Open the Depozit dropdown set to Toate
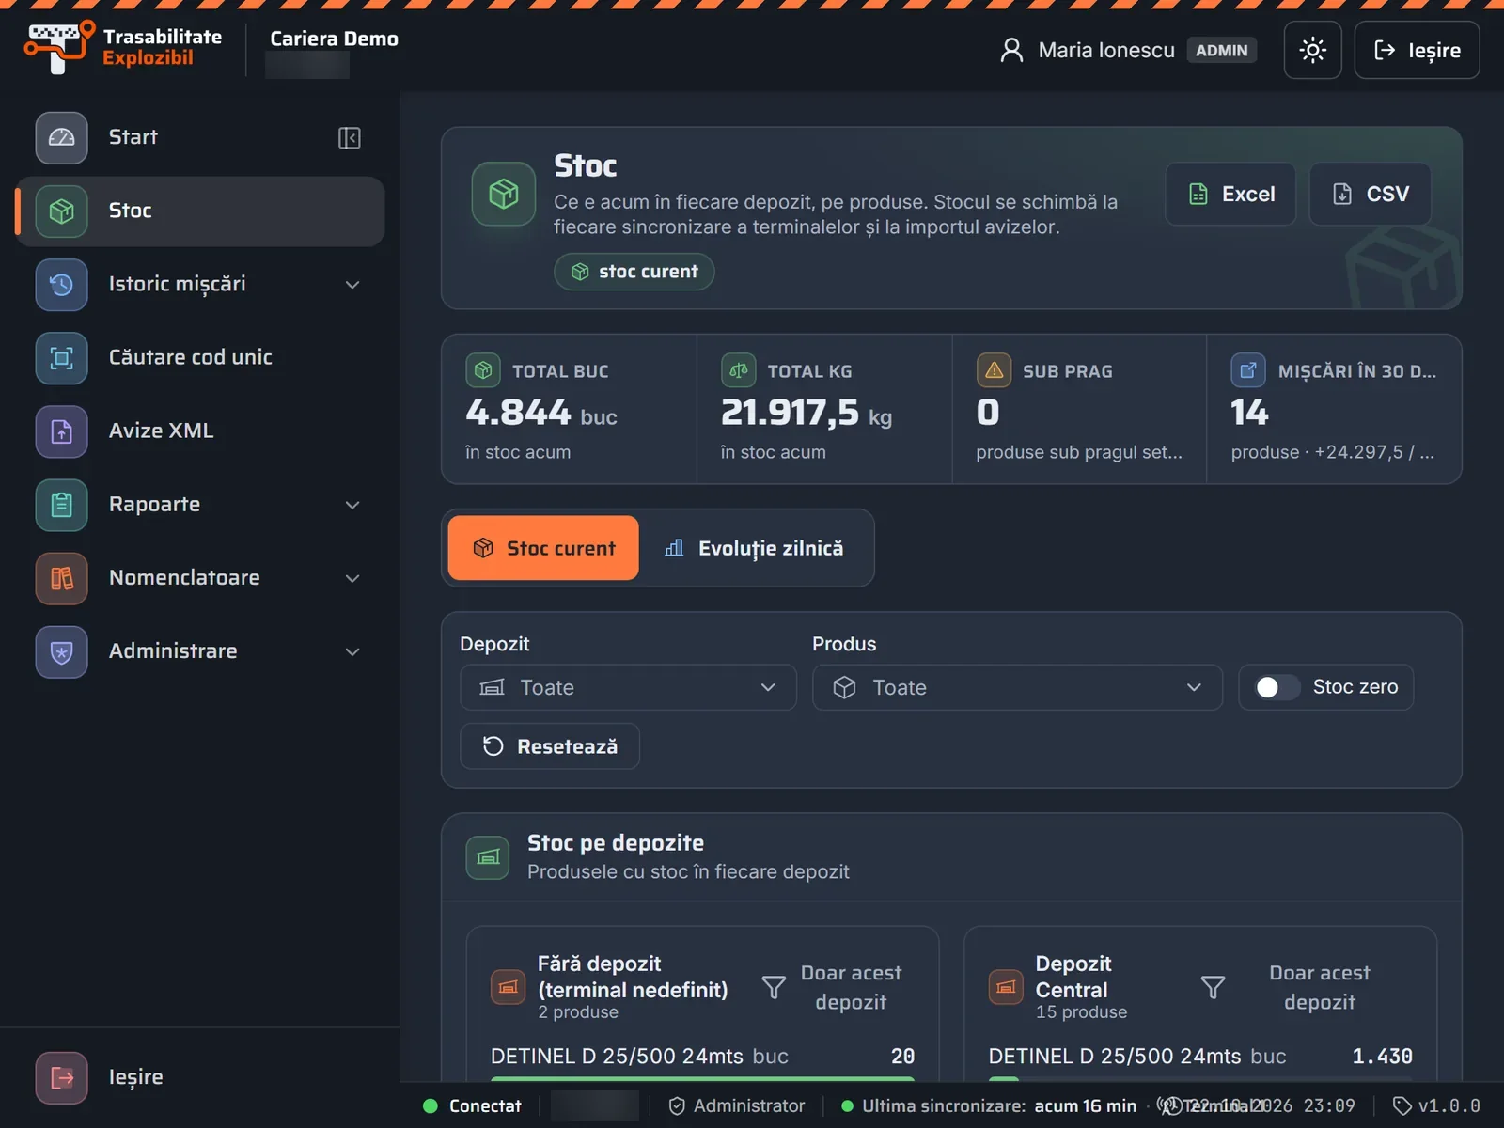 [628, 687]
